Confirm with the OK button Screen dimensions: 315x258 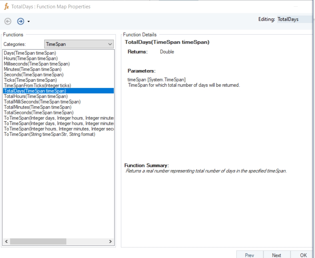coord(303,255)
